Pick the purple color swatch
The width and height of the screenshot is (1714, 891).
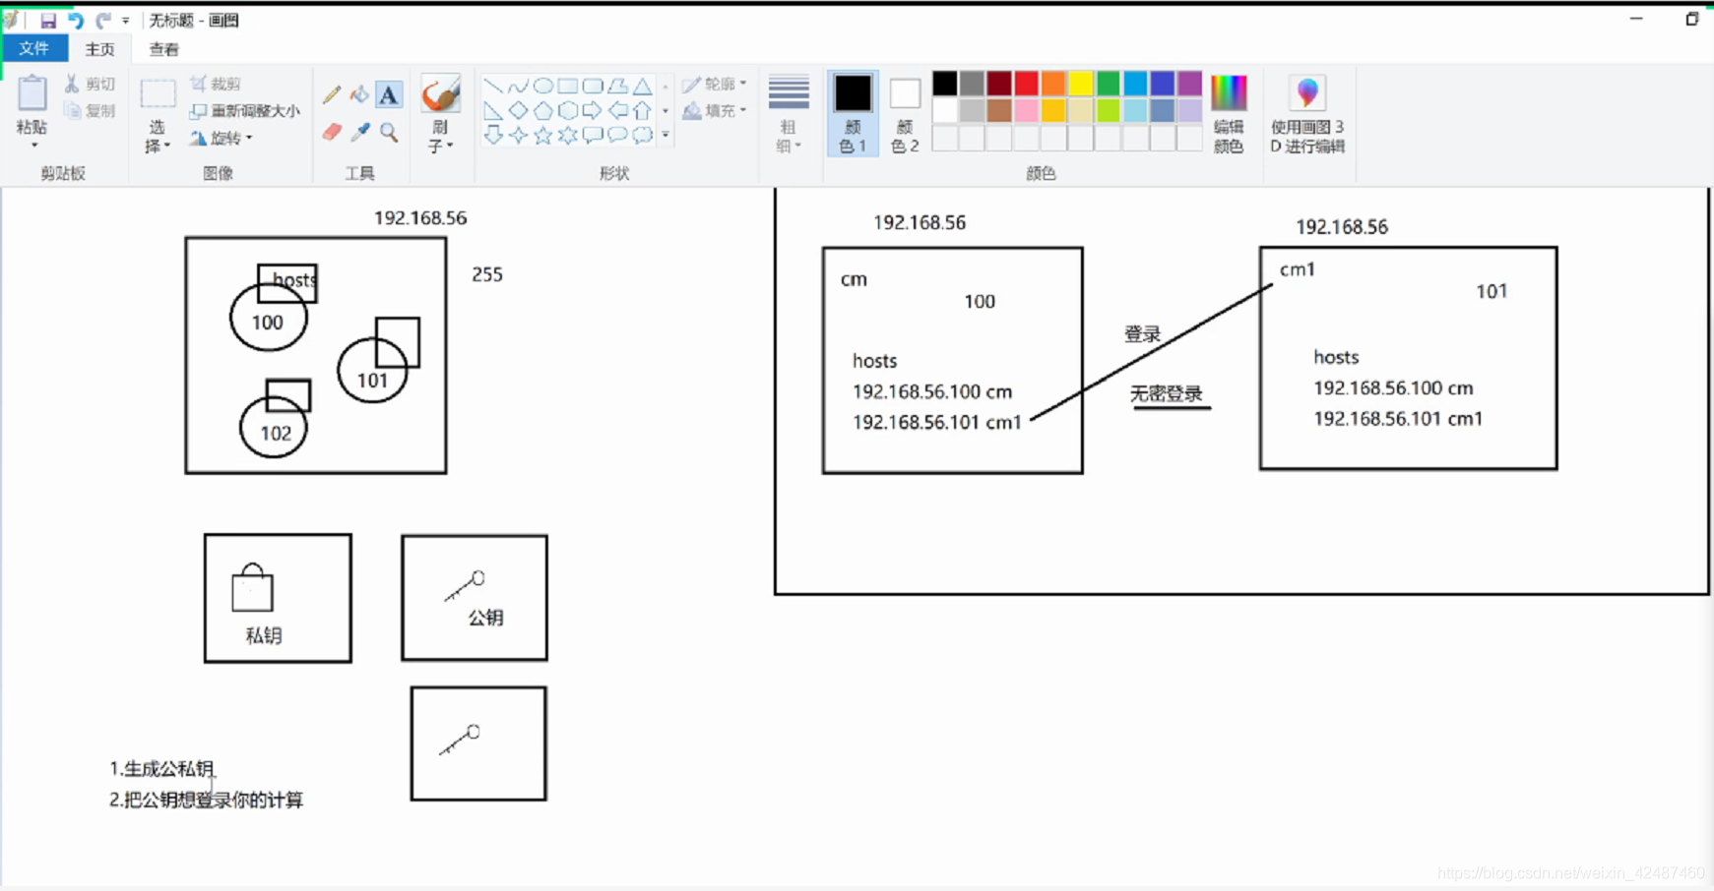click(x=1189, y=84)
